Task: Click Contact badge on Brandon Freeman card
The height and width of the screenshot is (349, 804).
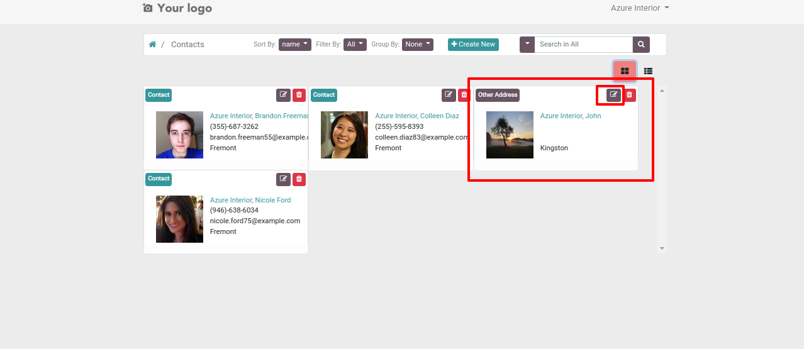Action: click(159, 95)
